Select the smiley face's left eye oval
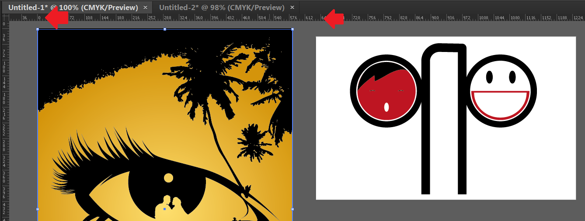The height and width of the screenshot is (221, 585). (x=489, y=77)
